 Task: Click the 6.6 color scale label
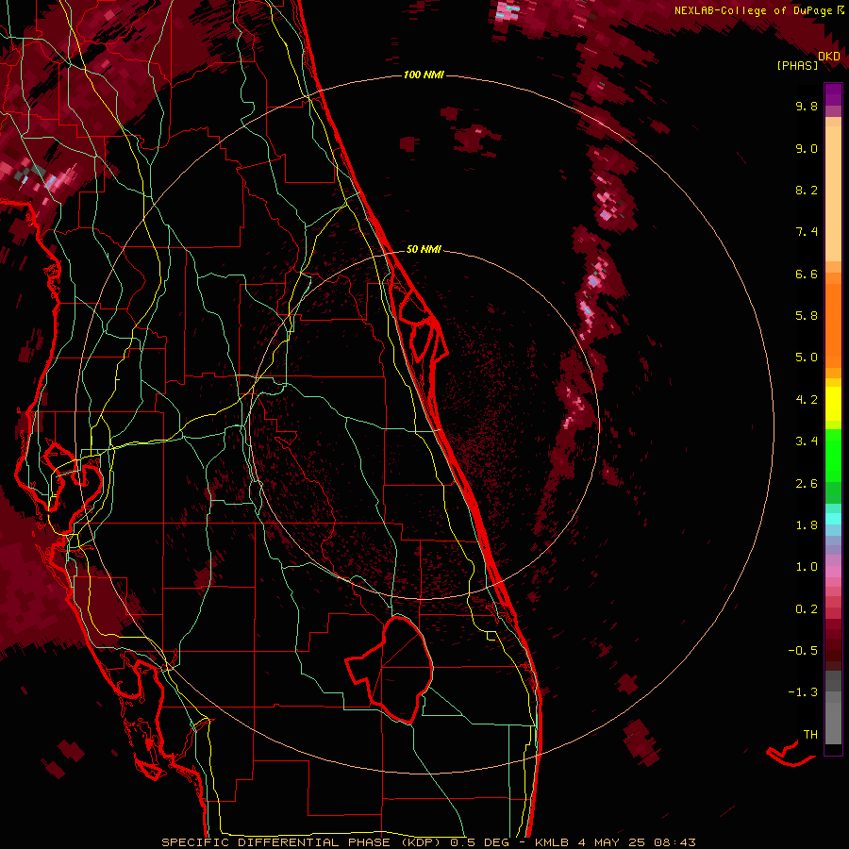(807, 274)
